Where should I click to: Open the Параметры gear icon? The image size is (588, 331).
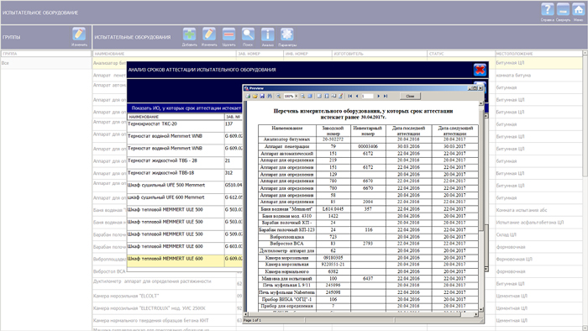click(x=287, y=34)
